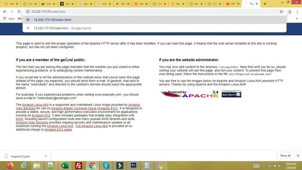The height and width of the screenshot is (170, 302).
Task: Close the downloads bar
Action: click(x=298, y=155)
